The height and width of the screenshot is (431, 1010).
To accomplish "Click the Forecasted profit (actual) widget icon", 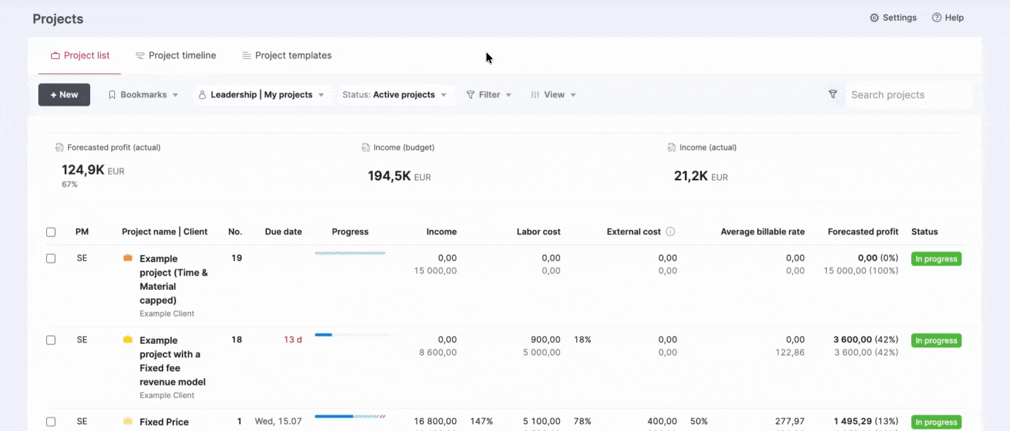I will (59, 147).
